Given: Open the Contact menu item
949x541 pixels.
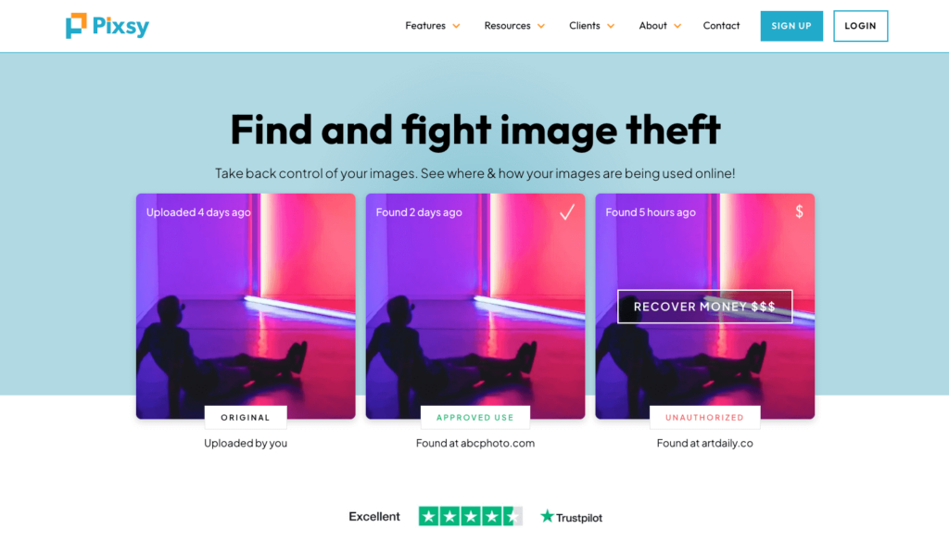Looking at the screenshot, I should pyautogui.click(x=721, y=25).
